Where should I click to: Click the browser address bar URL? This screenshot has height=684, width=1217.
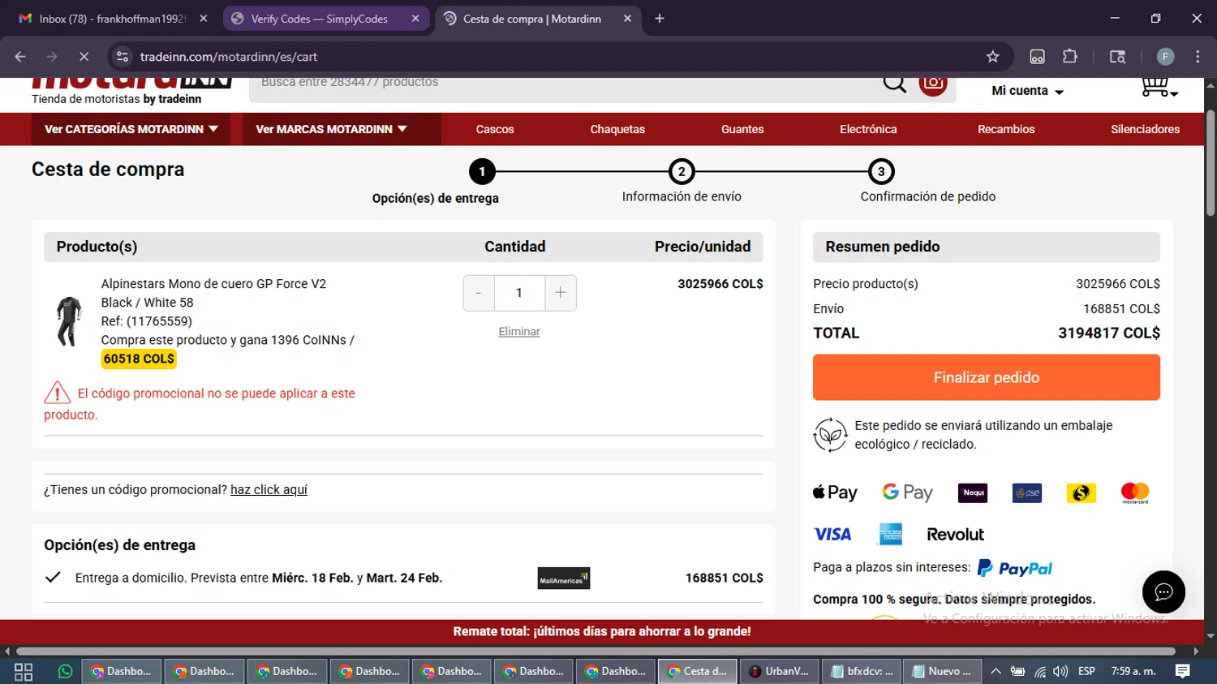point(229,57)
